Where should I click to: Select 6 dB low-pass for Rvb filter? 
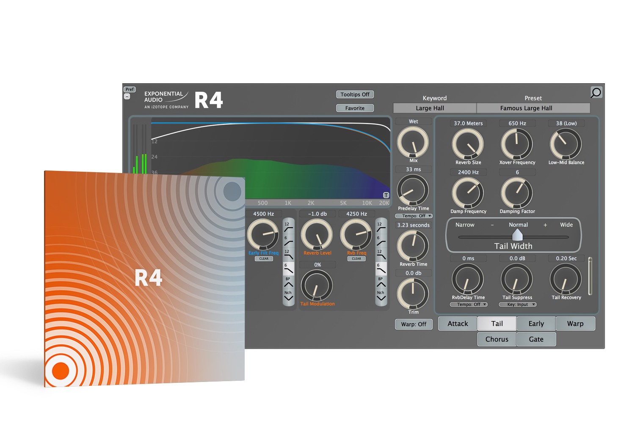click(x=381, y=269)
